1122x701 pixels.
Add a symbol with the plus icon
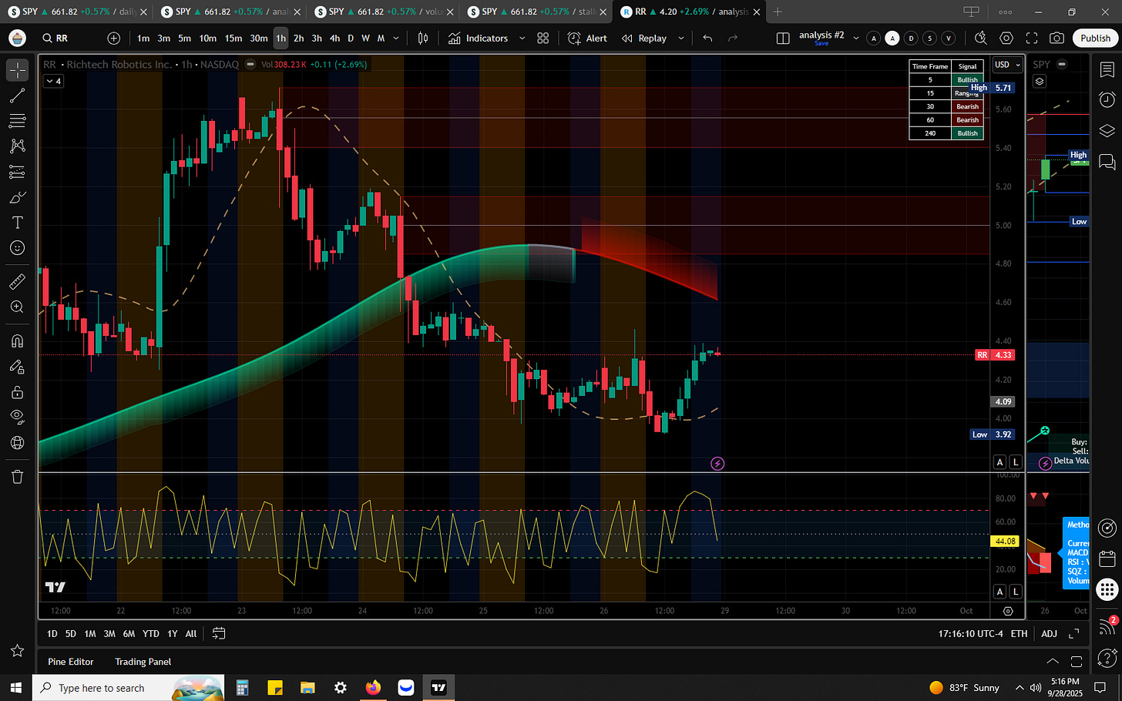[114, 38]
